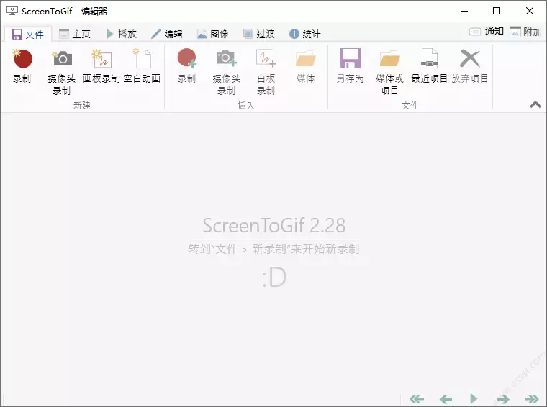Switch to the 主页 (Home) tab
The height and width of the screenshot is (407, 547).
[x=75, y=34]
